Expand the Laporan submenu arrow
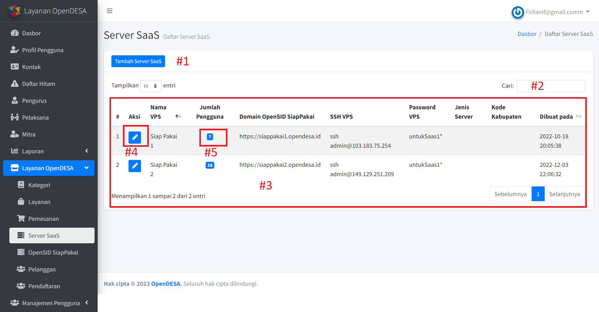599x312 pixels. (87, 151)
